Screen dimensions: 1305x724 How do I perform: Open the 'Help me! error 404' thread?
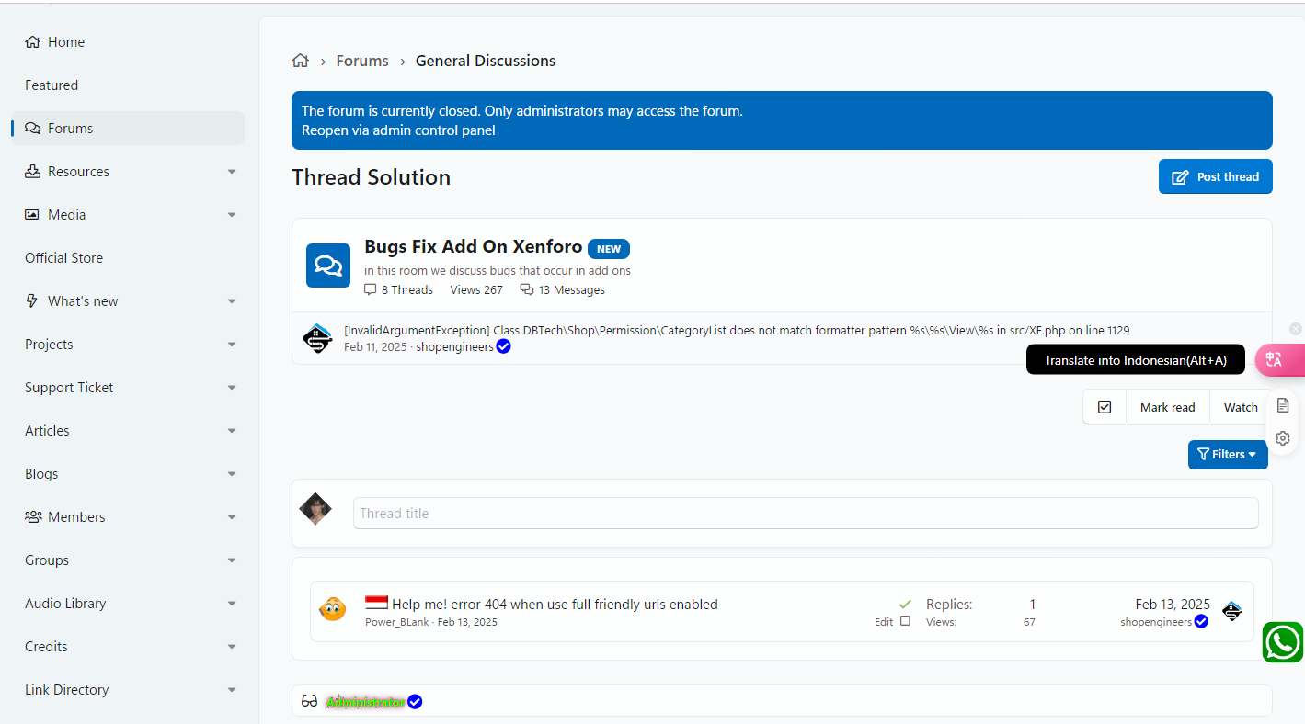click(x=555, y=605)
